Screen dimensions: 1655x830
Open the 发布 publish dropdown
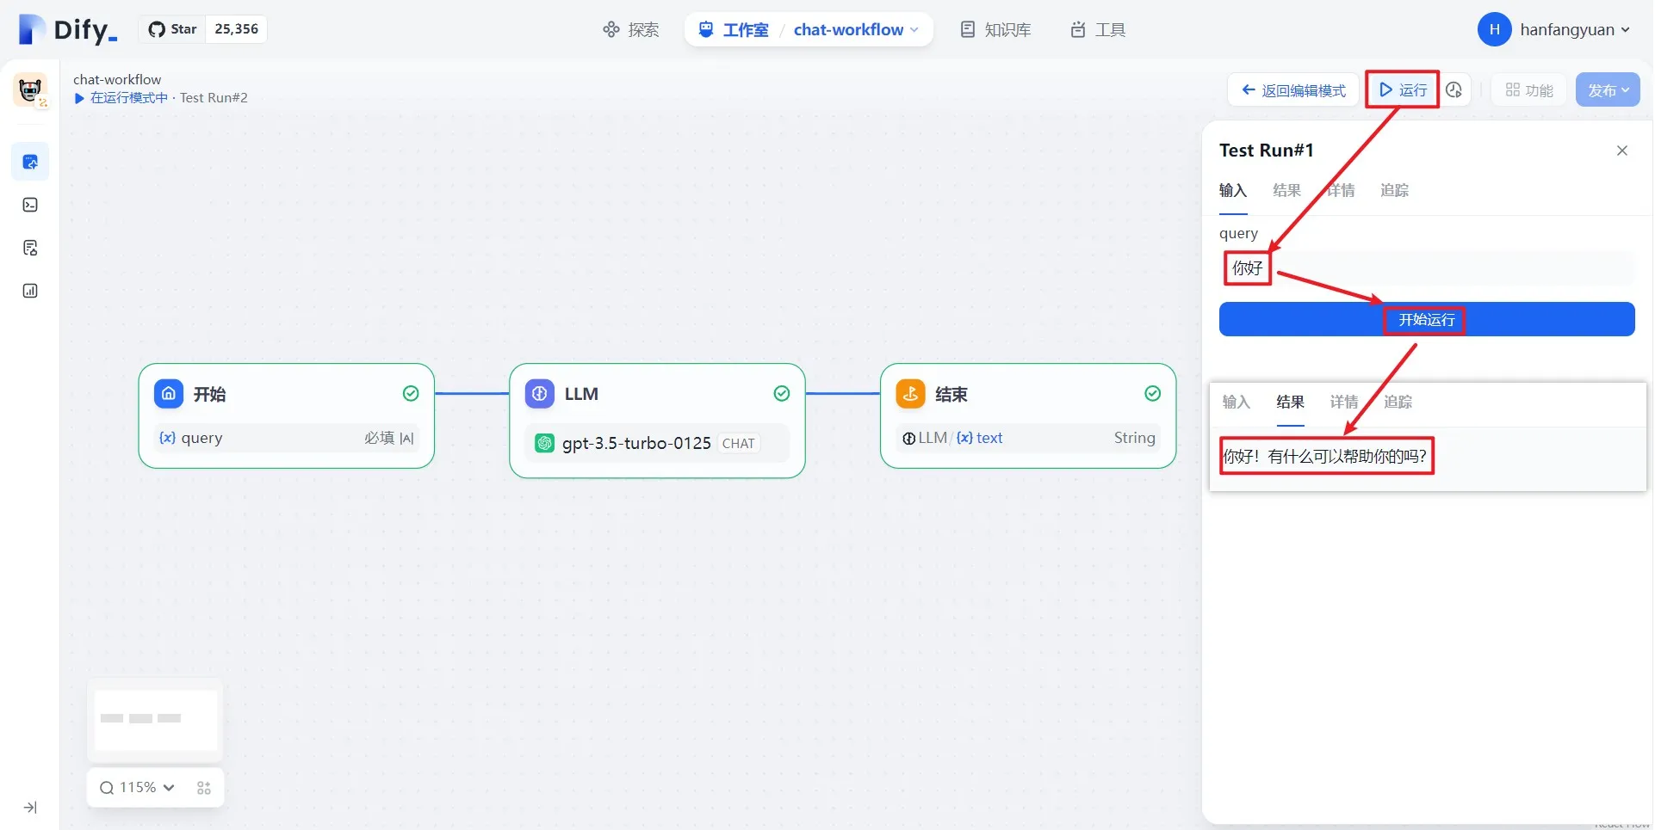click(1607, 90)
